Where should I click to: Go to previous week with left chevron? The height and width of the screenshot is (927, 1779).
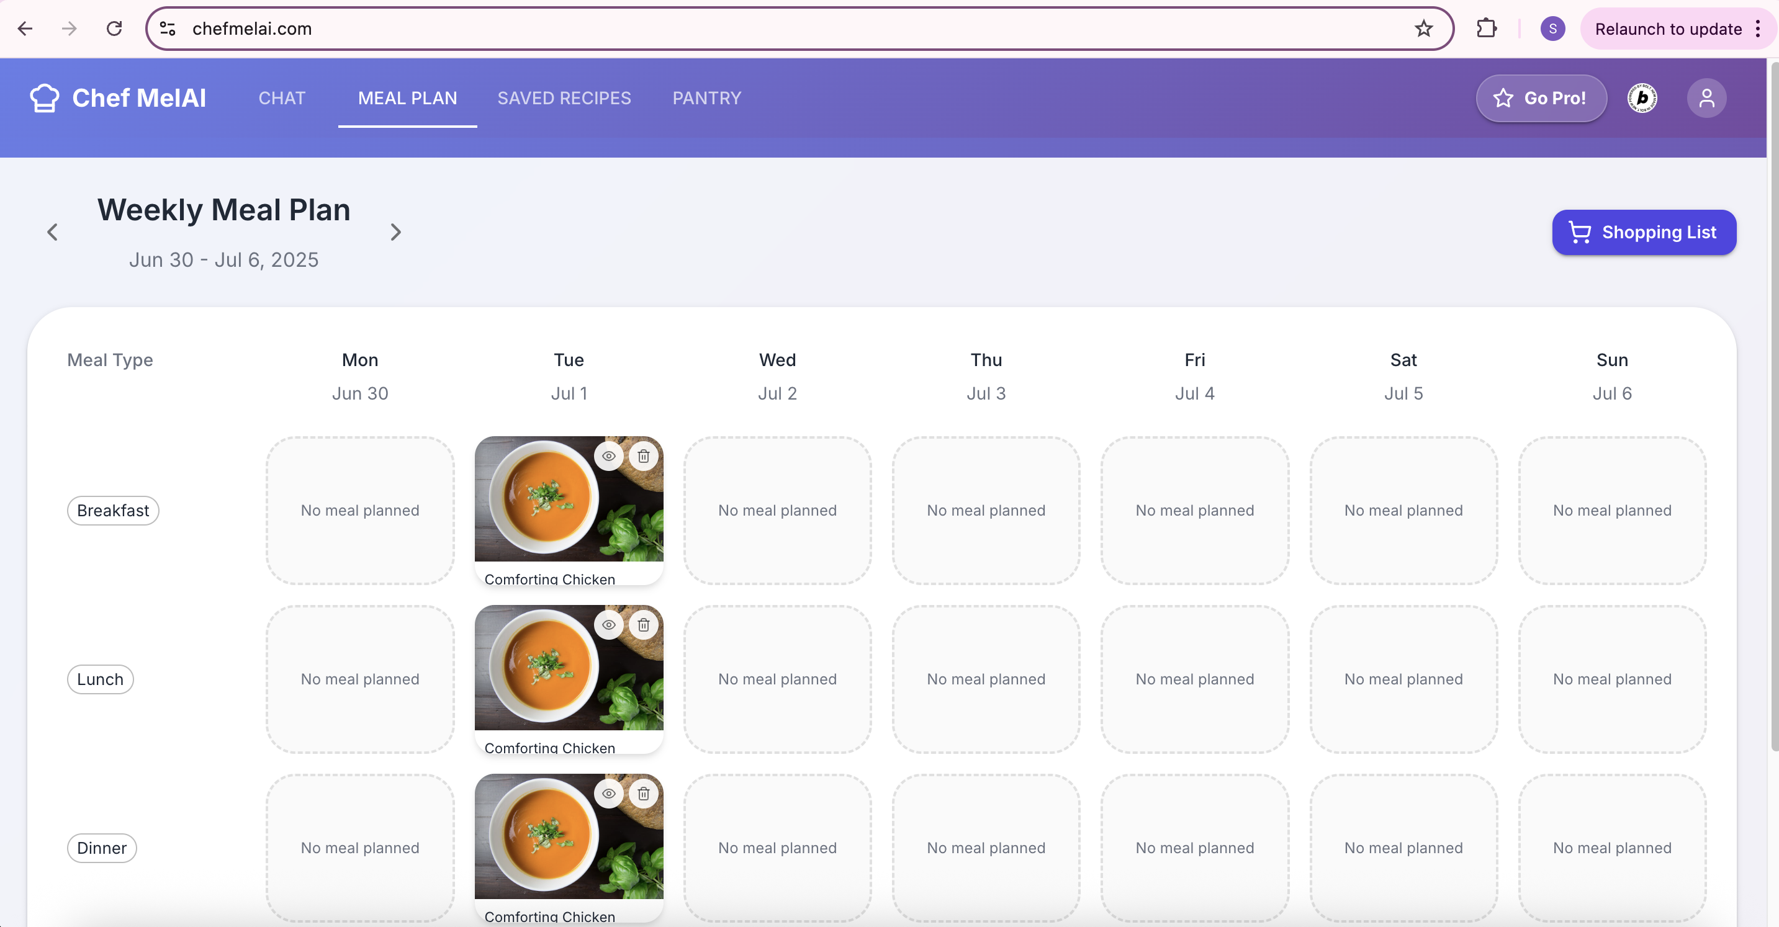coord(53,232)
